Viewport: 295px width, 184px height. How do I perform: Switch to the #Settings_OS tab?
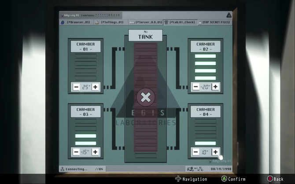tap(110, 22)
